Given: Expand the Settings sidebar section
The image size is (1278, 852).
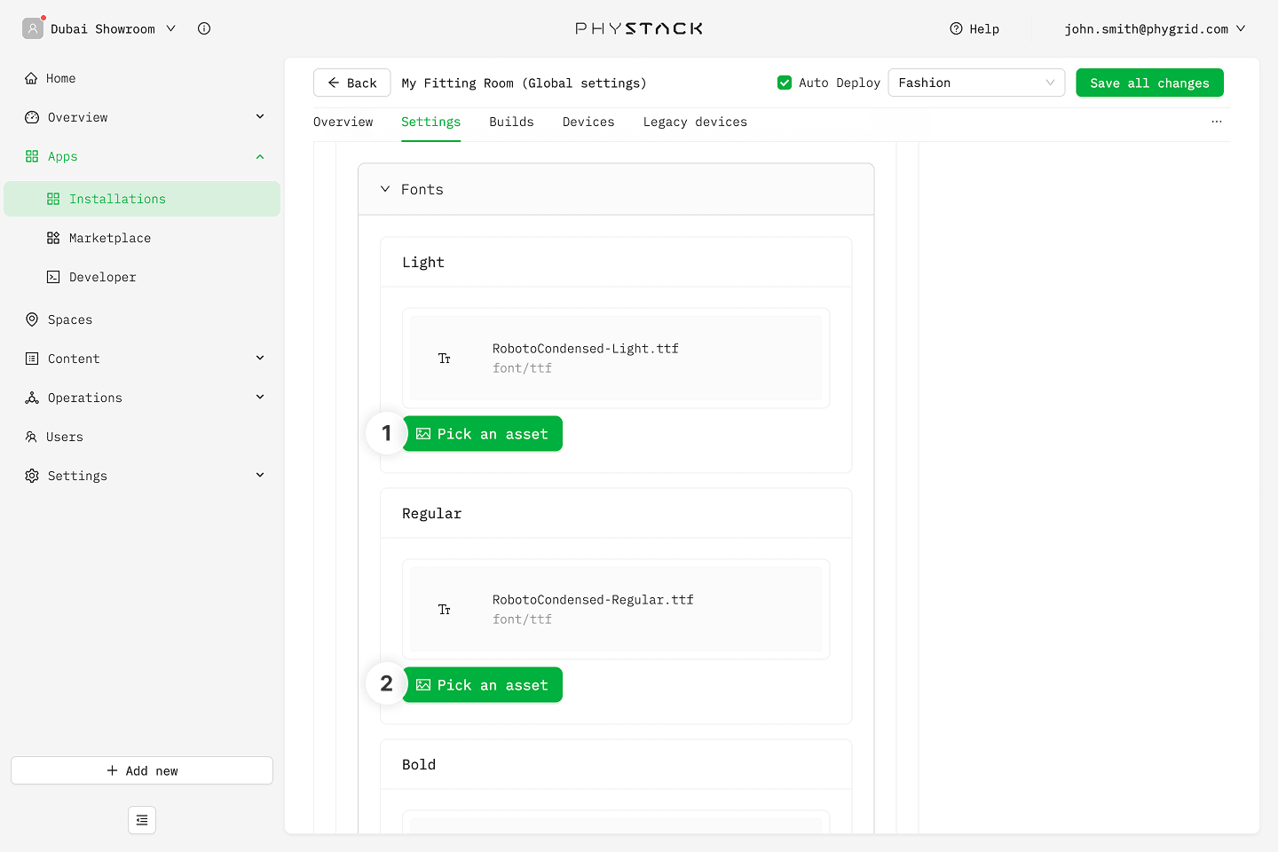Looking at the screenshot, I should click(x=260, y=475).
